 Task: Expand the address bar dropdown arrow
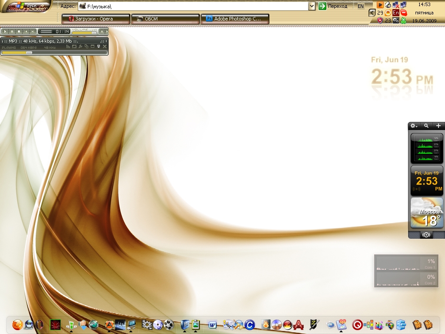point(312,6)
